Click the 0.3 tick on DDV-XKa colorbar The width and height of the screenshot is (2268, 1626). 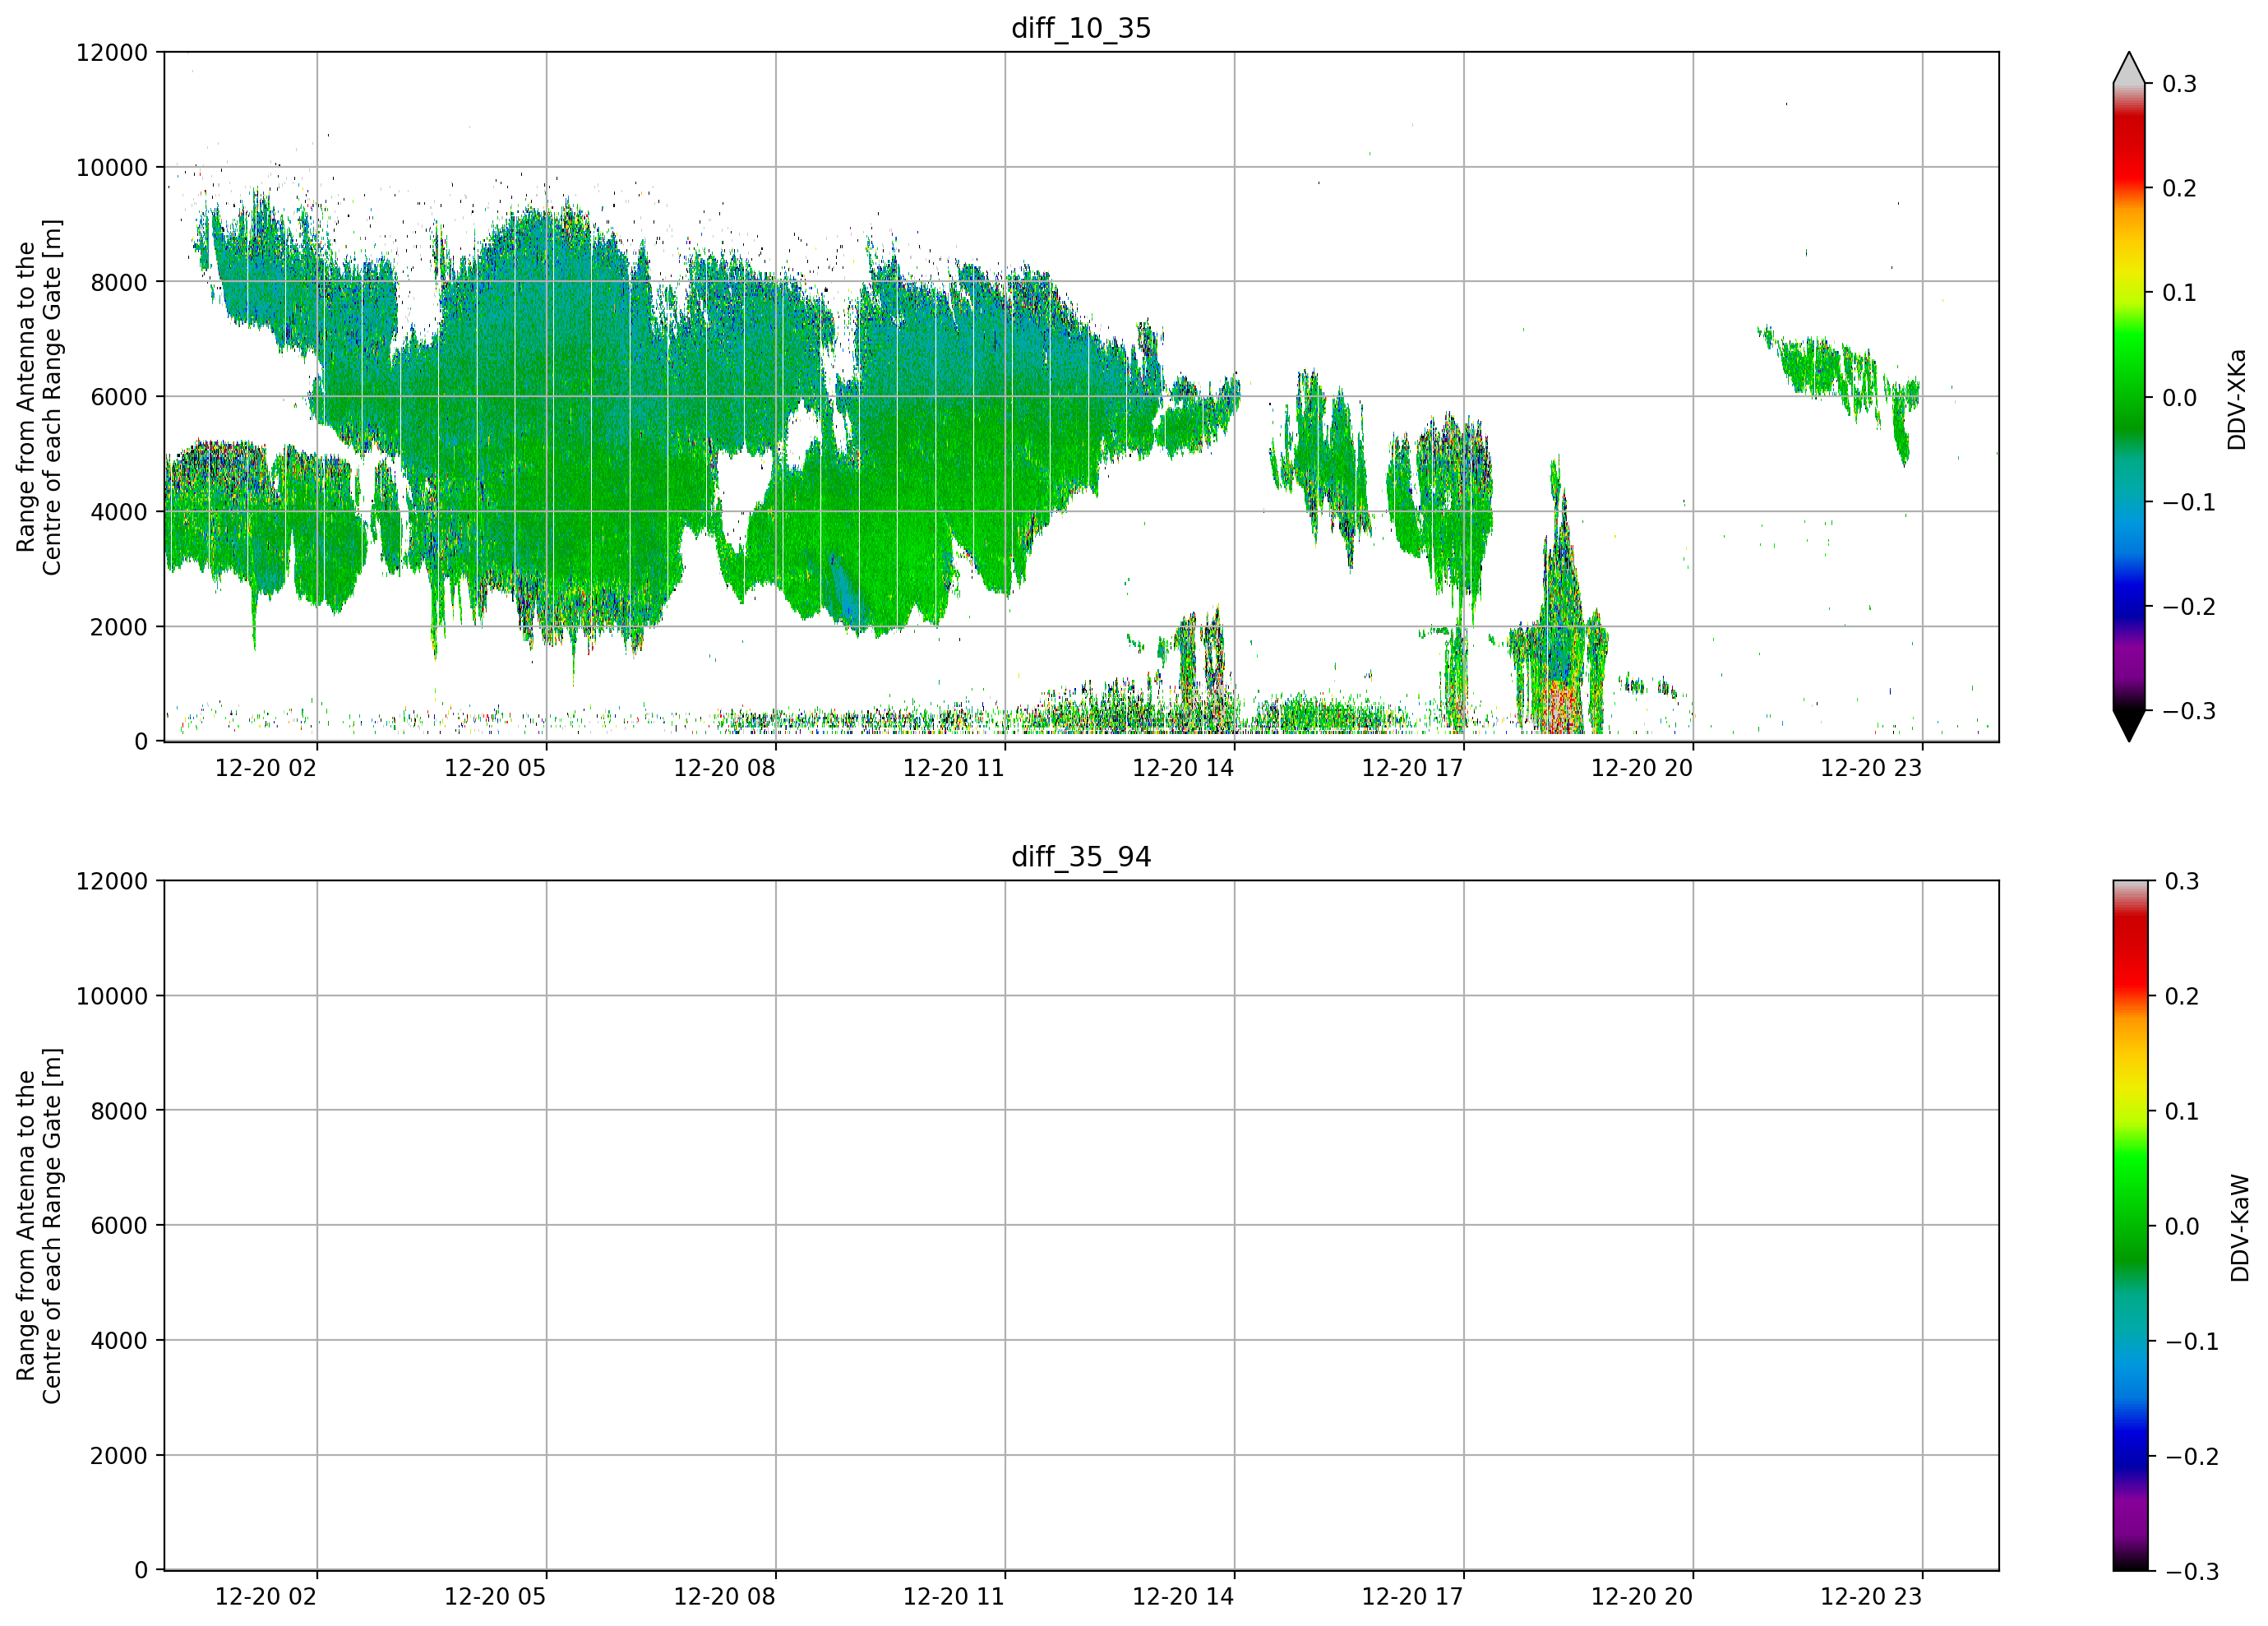[x=2179, y=84]
